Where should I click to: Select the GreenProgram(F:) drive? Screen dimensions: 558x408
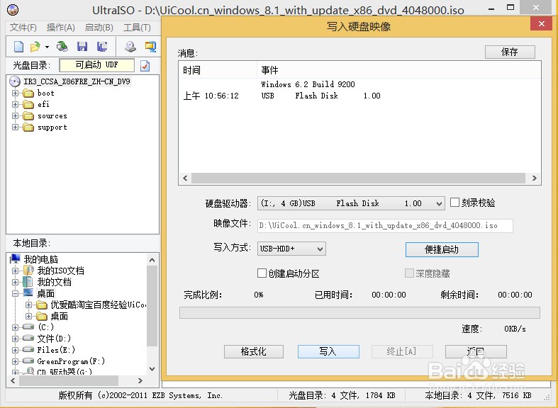71,361
